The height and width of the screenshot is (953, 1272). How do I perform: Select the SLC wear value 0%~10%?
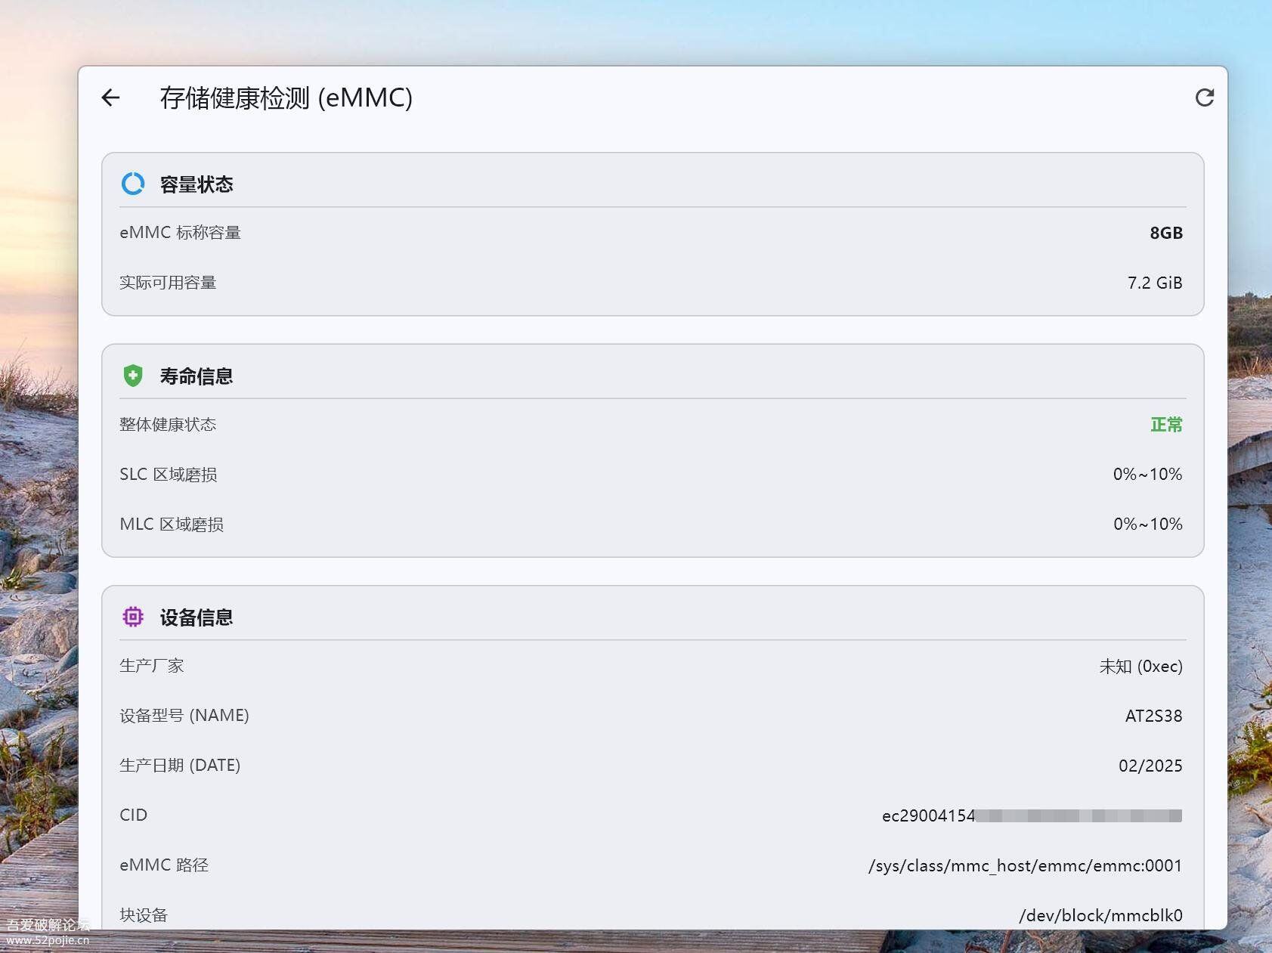point(1147,475)
